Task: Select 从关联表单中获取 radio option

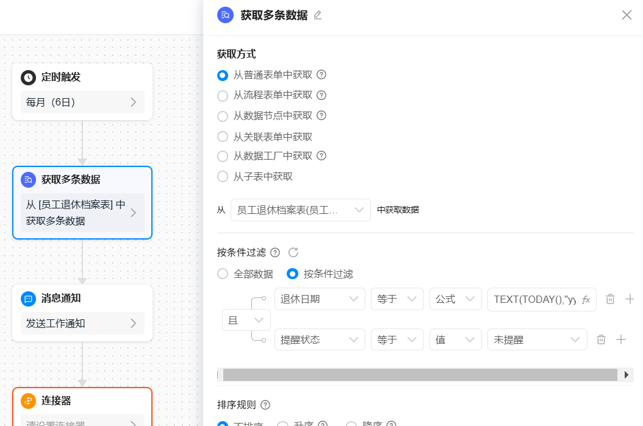Action: tap(222, 137)
